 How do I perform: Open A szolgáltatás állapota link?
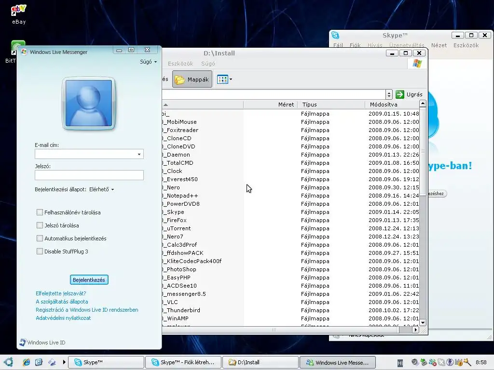[x=62, y=302]
